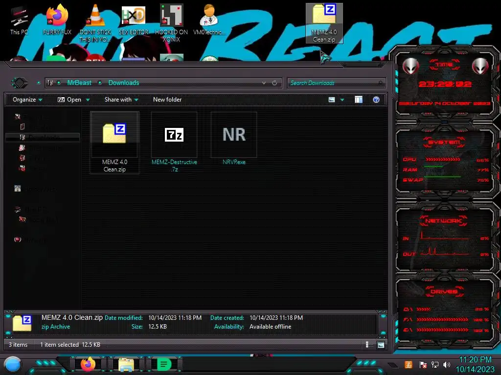Click the Network icon in navigation pane
The width and height of the screenshot is (501, 375).
(18, 239)
